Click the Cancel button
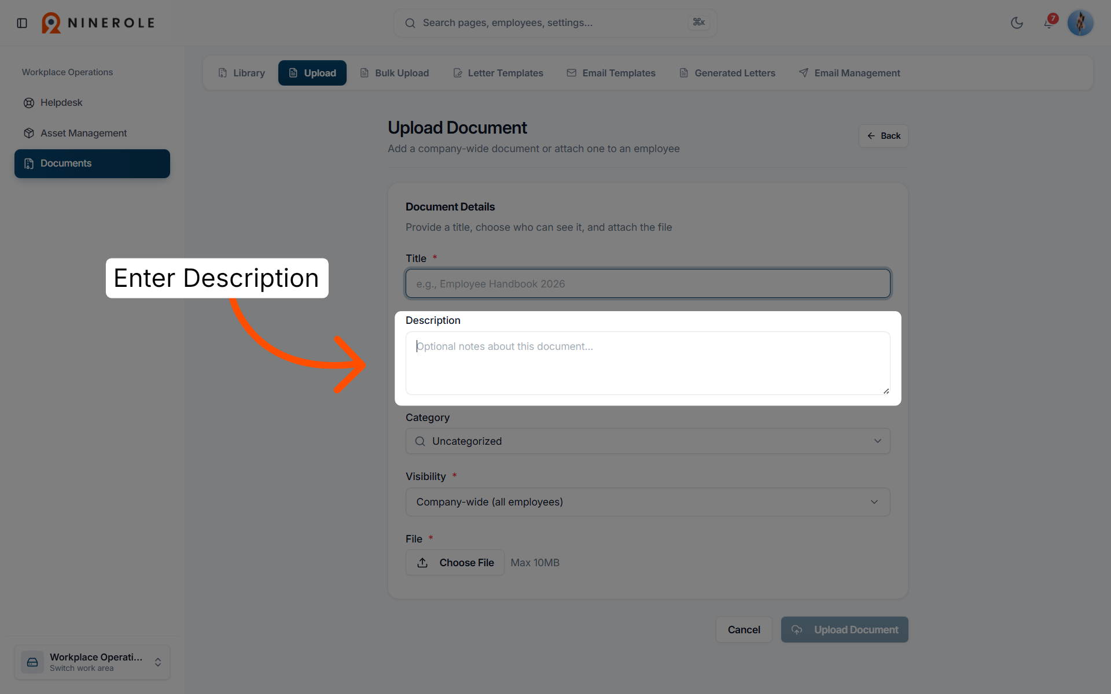The height and width of the screenshot is (694, 1111). pos(744,630)
